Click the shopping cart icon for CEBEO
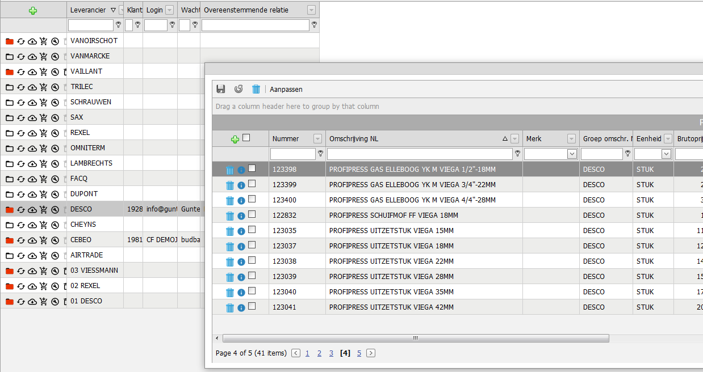 pos(44,240)
